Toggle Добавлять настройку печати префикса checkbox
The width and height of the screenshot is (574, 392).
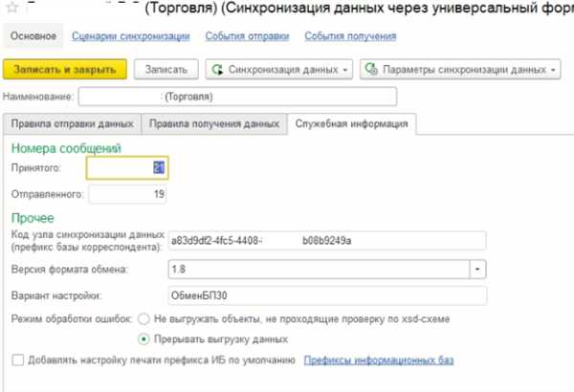tap(17, 360)
